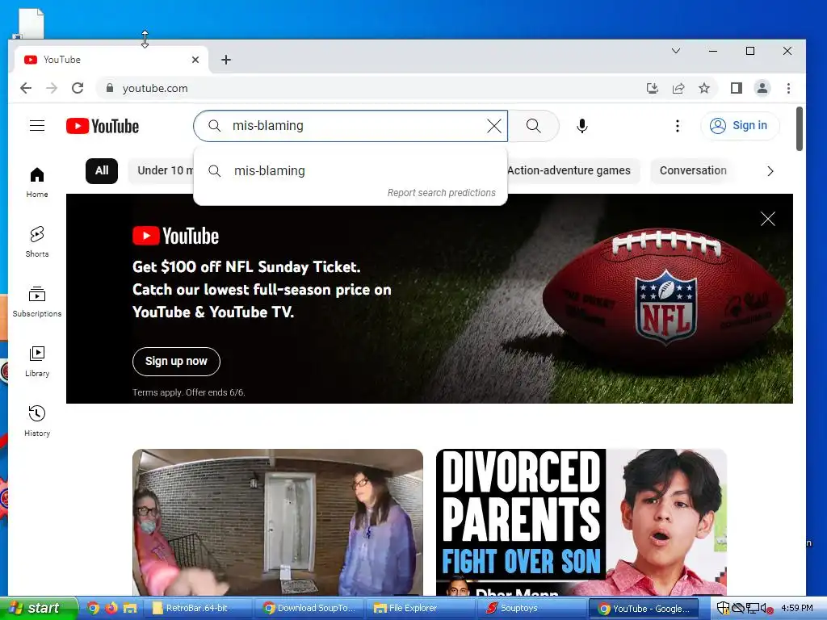The image size is (827, 620).
Task: Click Report search predictions link
Action: 442,193
